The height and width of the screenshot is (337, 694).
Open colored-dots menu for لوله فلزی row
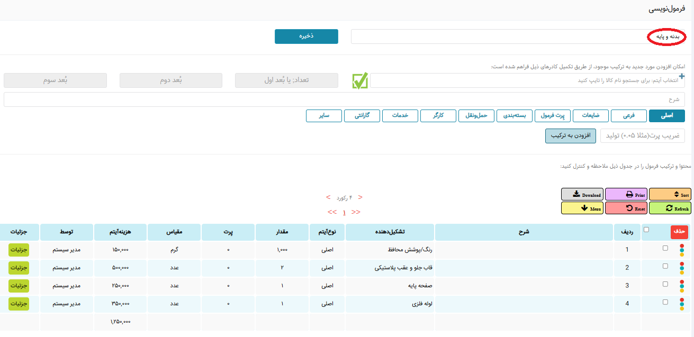pos(682,304)
